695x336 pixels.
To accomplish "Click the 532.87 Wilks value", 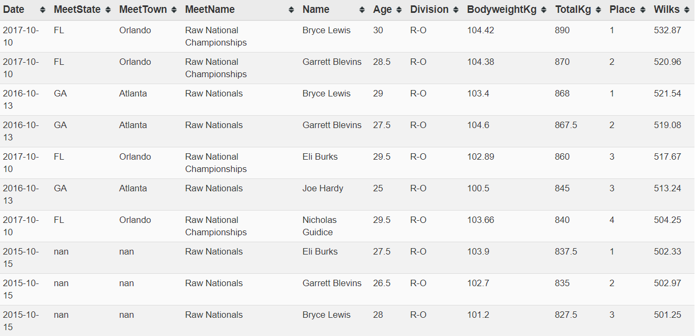I will [667, 31].
